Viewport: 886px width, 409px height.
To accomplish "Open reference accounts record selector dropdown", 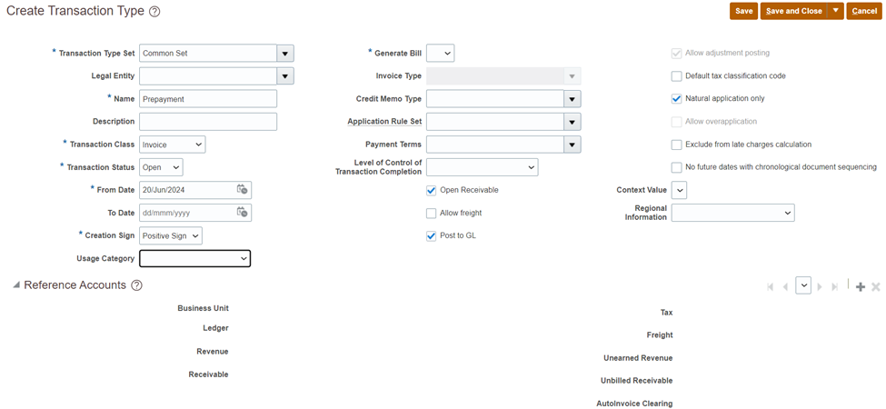I will click(x=803, y=286).
